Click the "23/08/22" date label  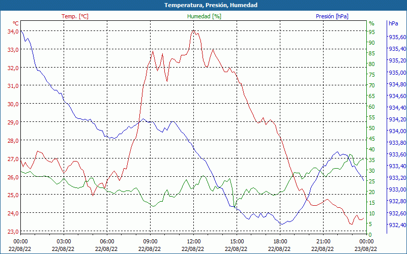click(366, 249)
